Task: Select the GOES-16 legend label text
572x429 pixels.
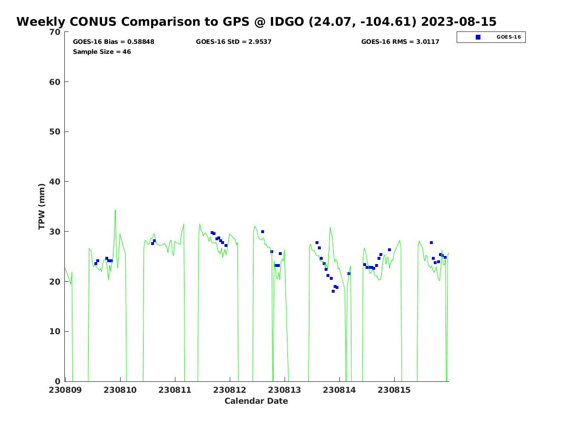Action: pos(509,37)
